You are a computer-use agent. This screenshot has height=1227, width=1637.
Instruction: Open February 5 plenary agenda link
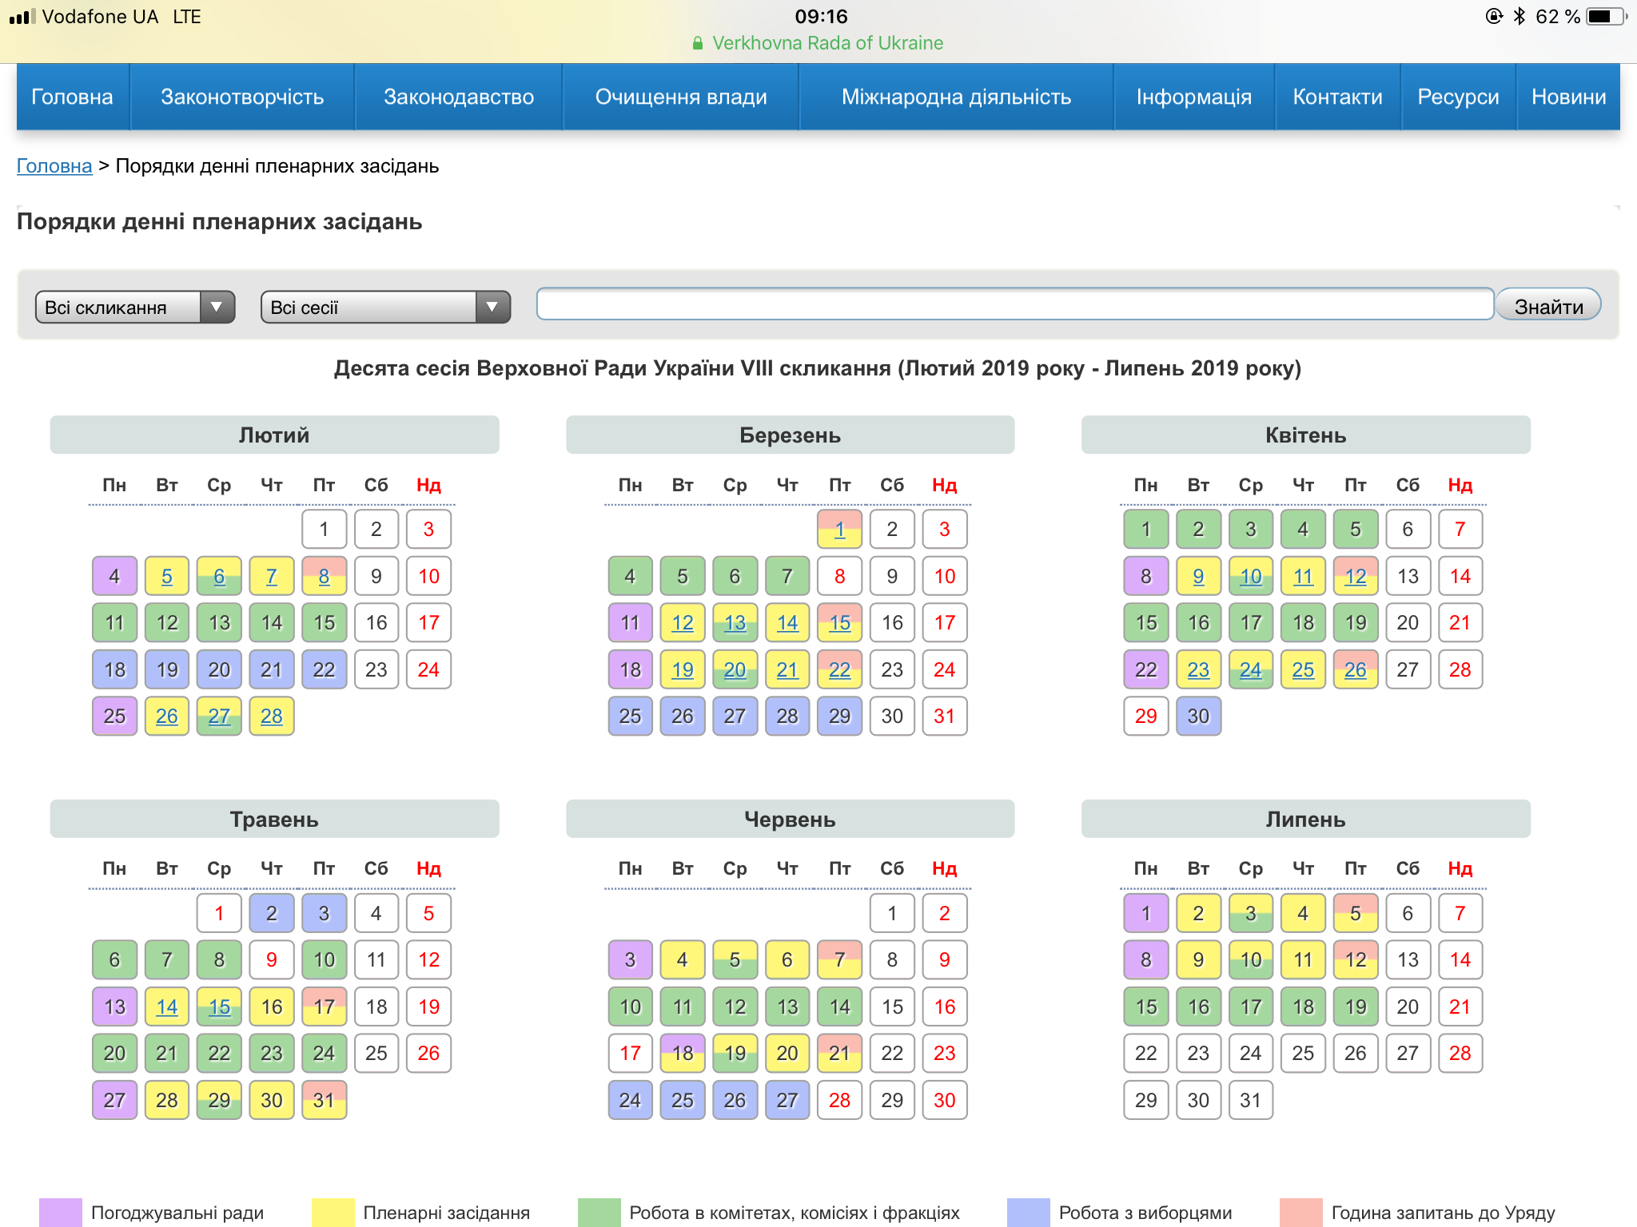pos(167,576)
